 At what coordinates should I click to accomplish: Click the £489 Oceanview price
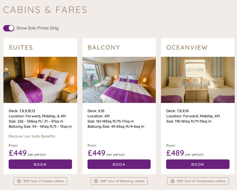pyautogui.click(x=175, y=153)
